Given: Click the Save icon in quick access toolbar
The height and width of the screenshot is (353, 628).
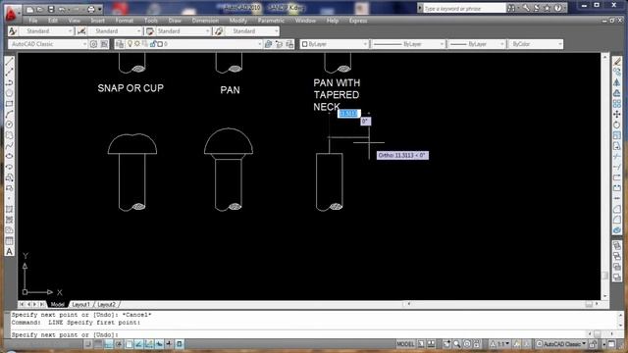Looking at the screenshot, I should [x=51, y=9].
